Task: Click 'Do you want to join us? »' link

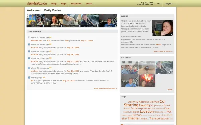Action: pos(163,51)
